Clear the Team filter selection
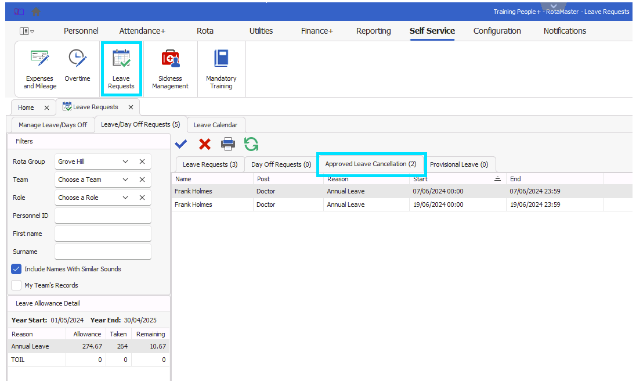This screenshot has width=636, height=384. 142,180
